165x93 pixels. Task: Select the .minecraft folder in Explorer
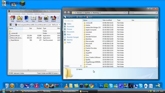click(x=89, y=23)
